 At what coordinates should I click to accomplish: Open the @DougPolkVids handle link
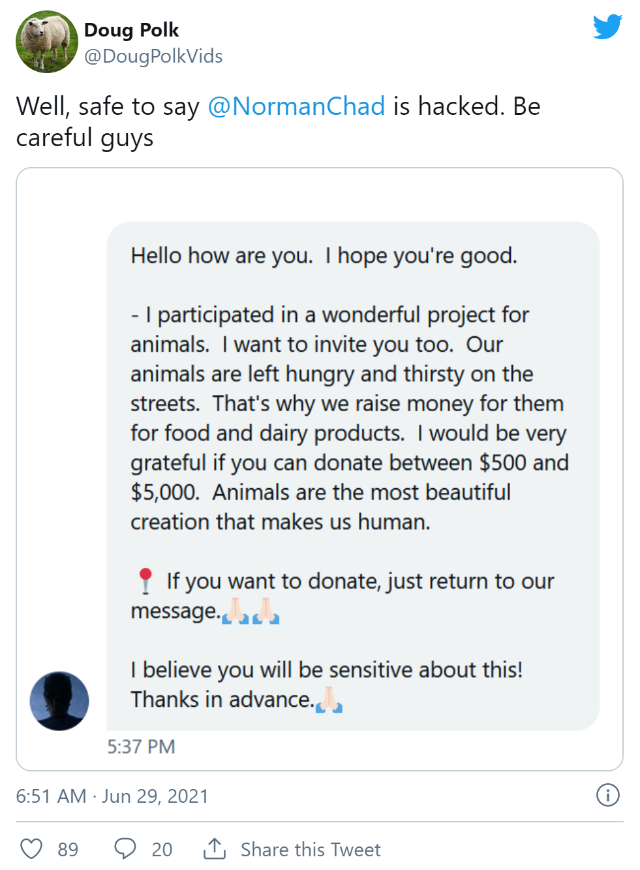click(x=153, y=56)
